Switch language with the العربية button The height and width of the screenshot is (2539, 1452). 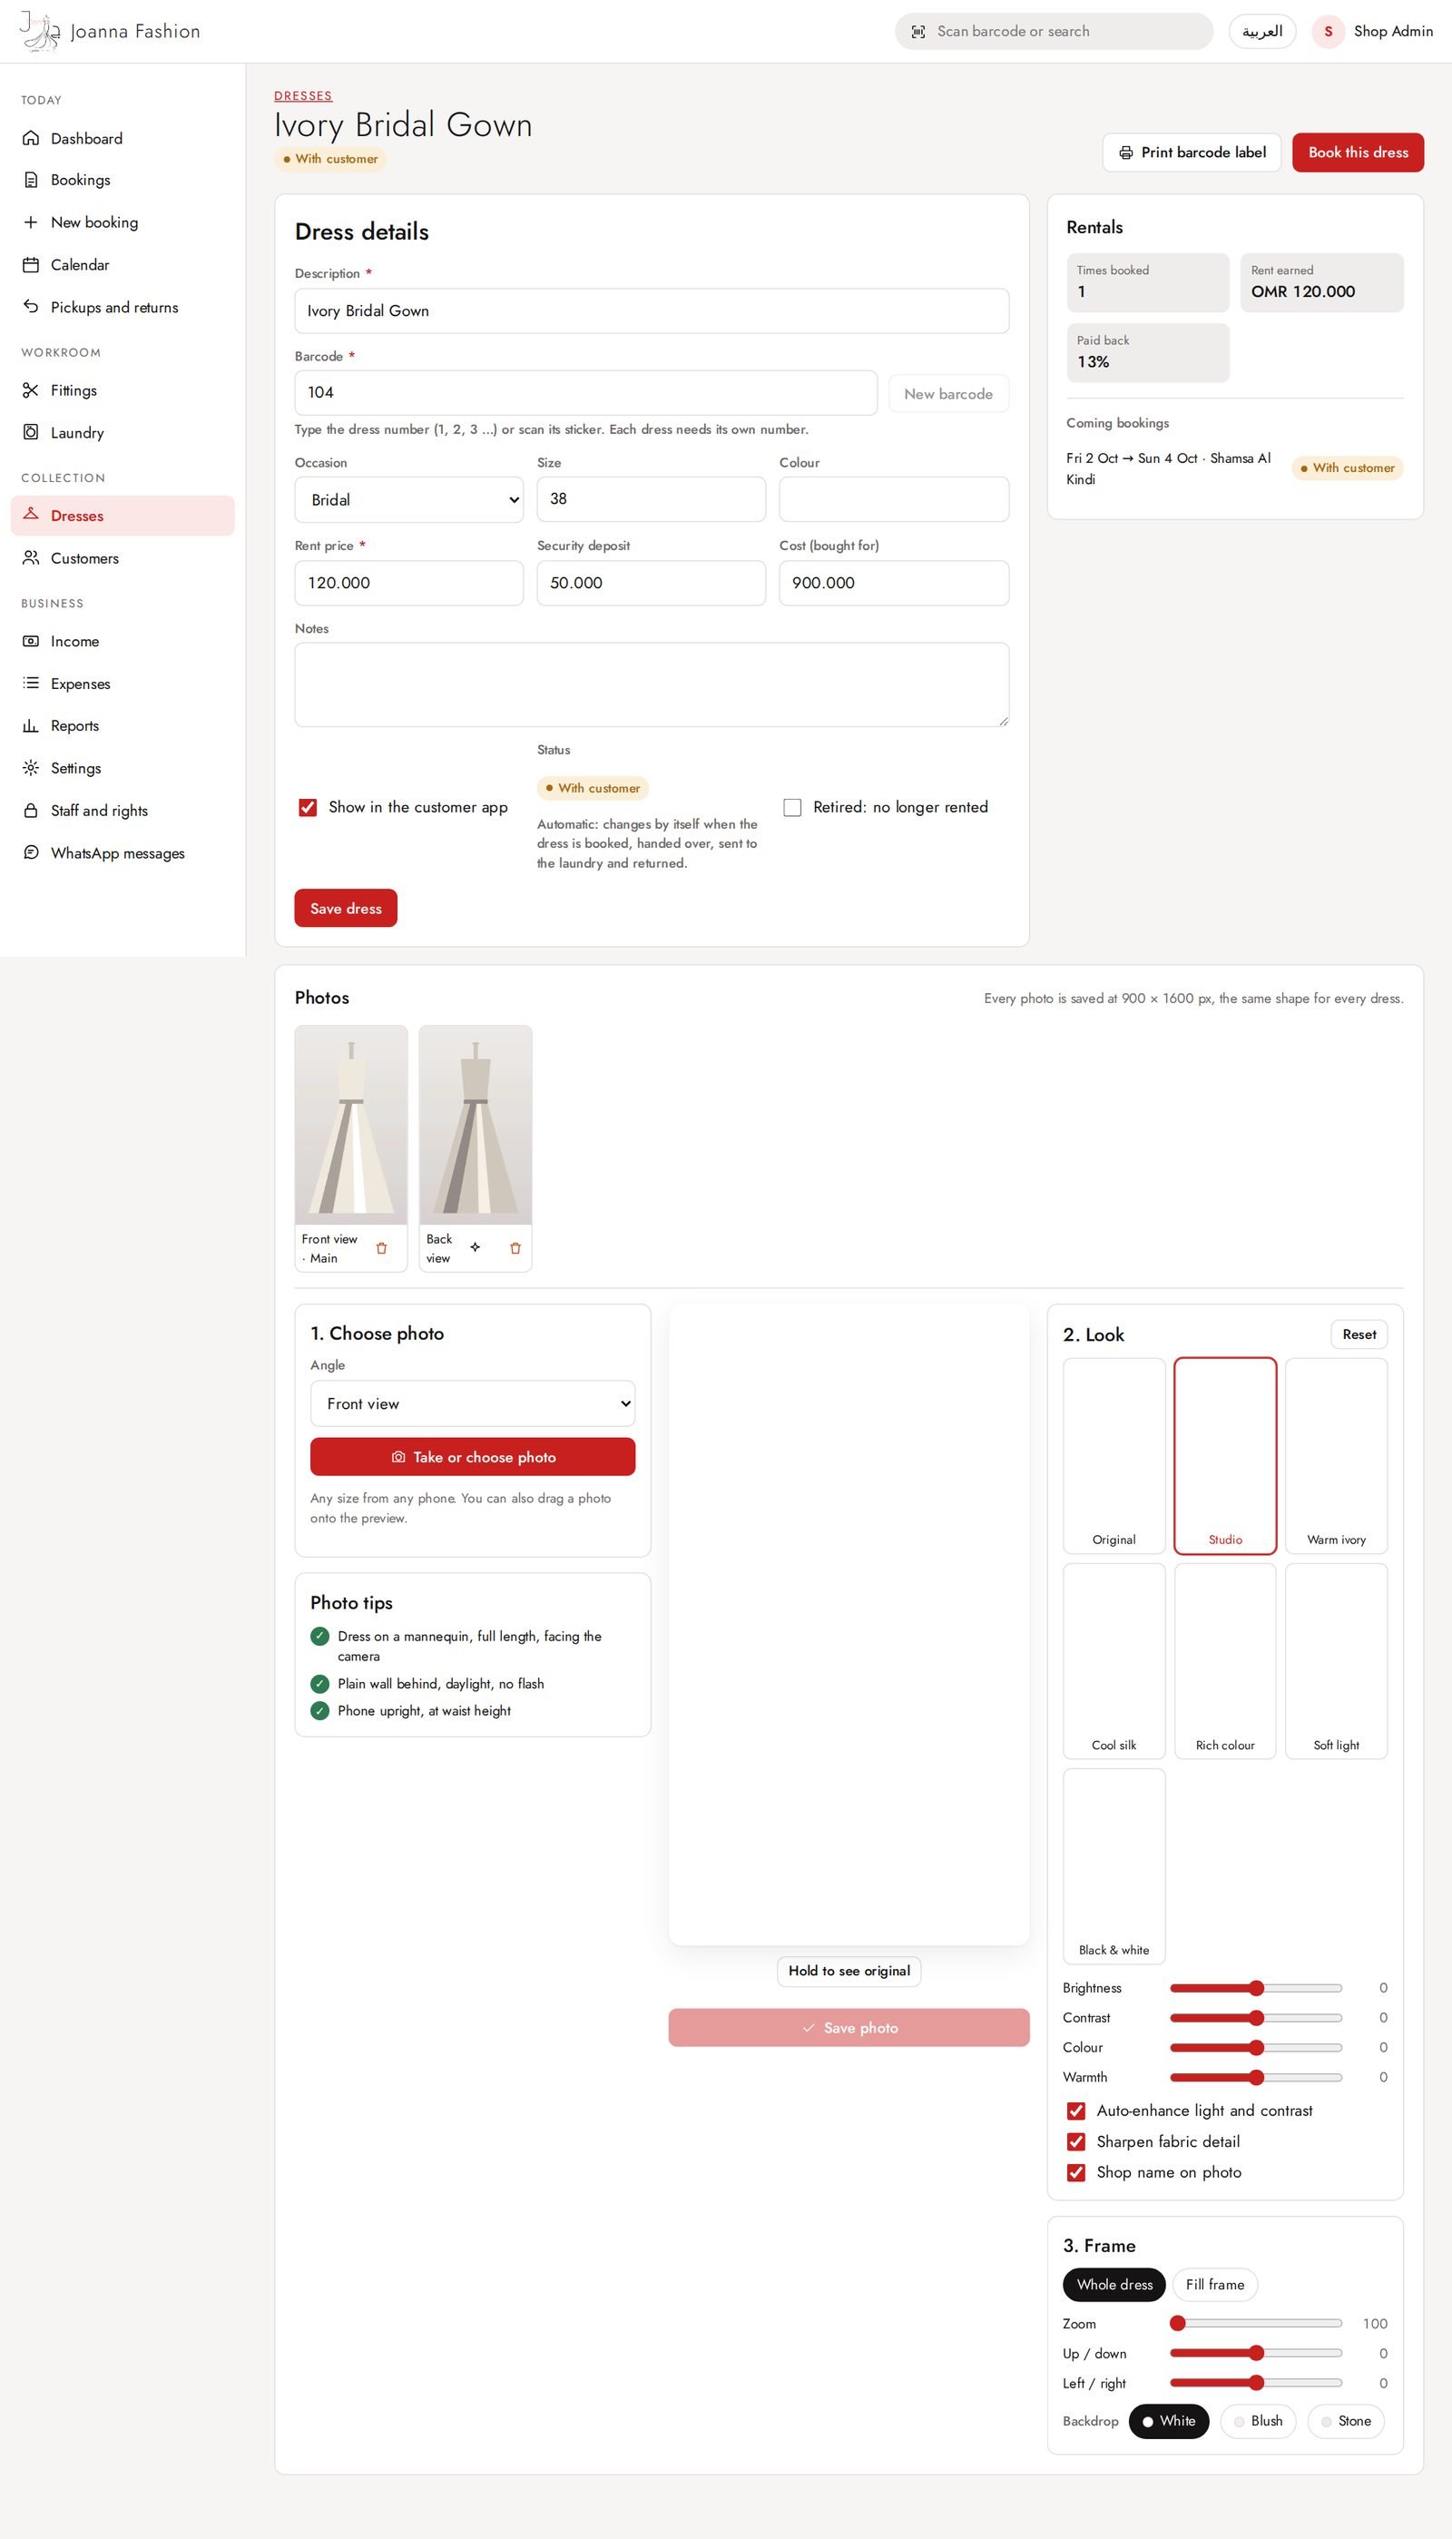[1262, 32]
